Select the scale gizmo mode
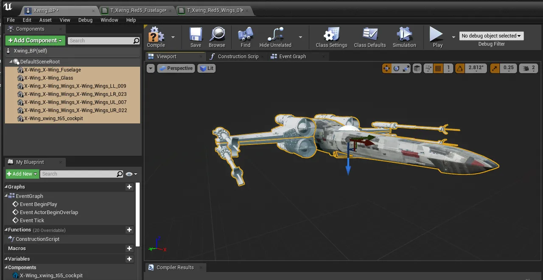543x280 pixels. (406, 68)
